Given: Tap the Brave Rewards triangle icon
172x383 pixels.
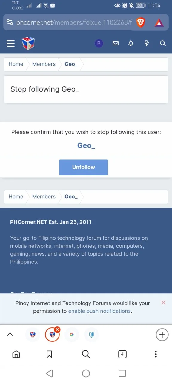Looking at the screenshot, I should [x=159, y=22].
